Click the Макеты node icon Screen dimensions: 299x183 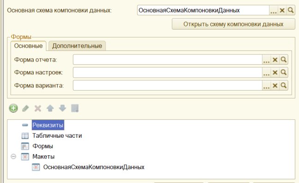pos(25,157)
